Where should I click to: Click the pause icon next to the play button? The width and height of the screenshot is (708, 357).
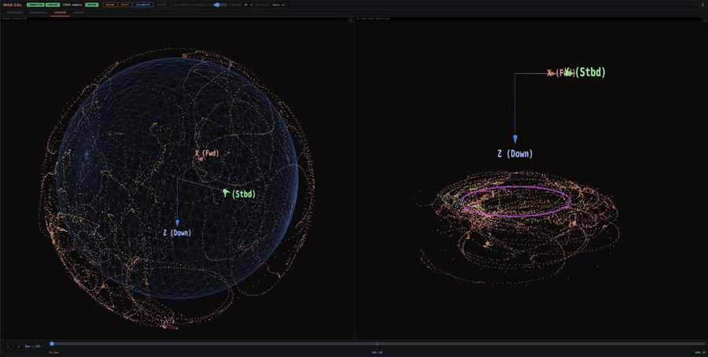pos(19,347)
